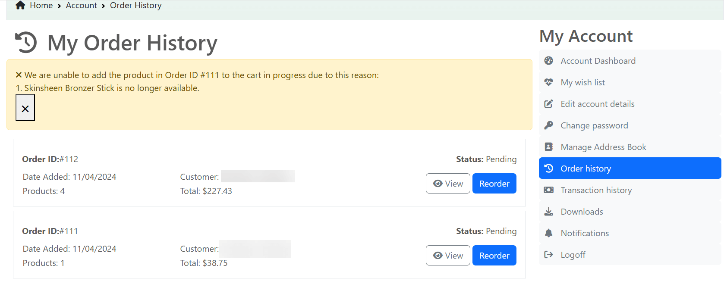The width and height of the screenshot is (724, 281).
Task: Click the Change password key icon
Action: pos(548,125)
